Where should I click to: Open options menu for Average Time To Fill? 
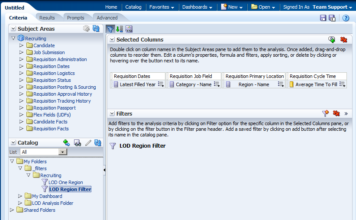343,84
